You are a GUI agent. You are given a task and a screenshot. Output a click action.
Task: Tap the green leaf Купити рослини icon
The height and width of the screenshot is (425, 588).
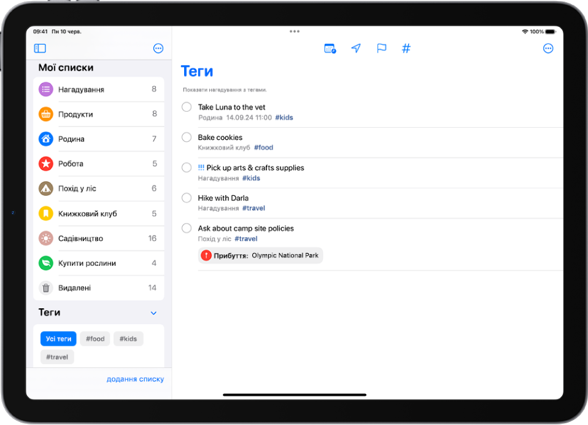pos(46,263)
